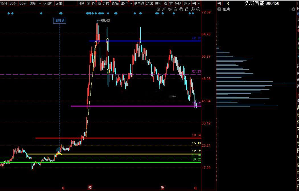Toggle the lock drawings icon
The height and width of the screenshot is (191, 299).
[187, 9]
